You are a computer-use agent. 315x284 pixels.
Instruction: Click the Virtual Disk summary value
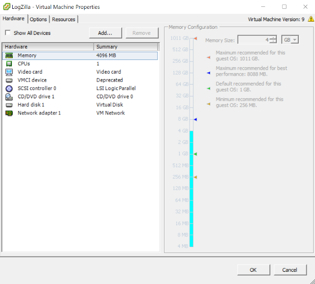pyautogui.click(x=109, y=105)
